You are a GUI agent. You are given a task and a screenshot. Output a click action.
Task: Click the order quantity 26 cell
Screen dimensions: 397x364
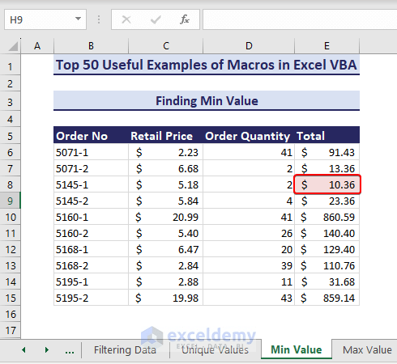click(249, 233)
